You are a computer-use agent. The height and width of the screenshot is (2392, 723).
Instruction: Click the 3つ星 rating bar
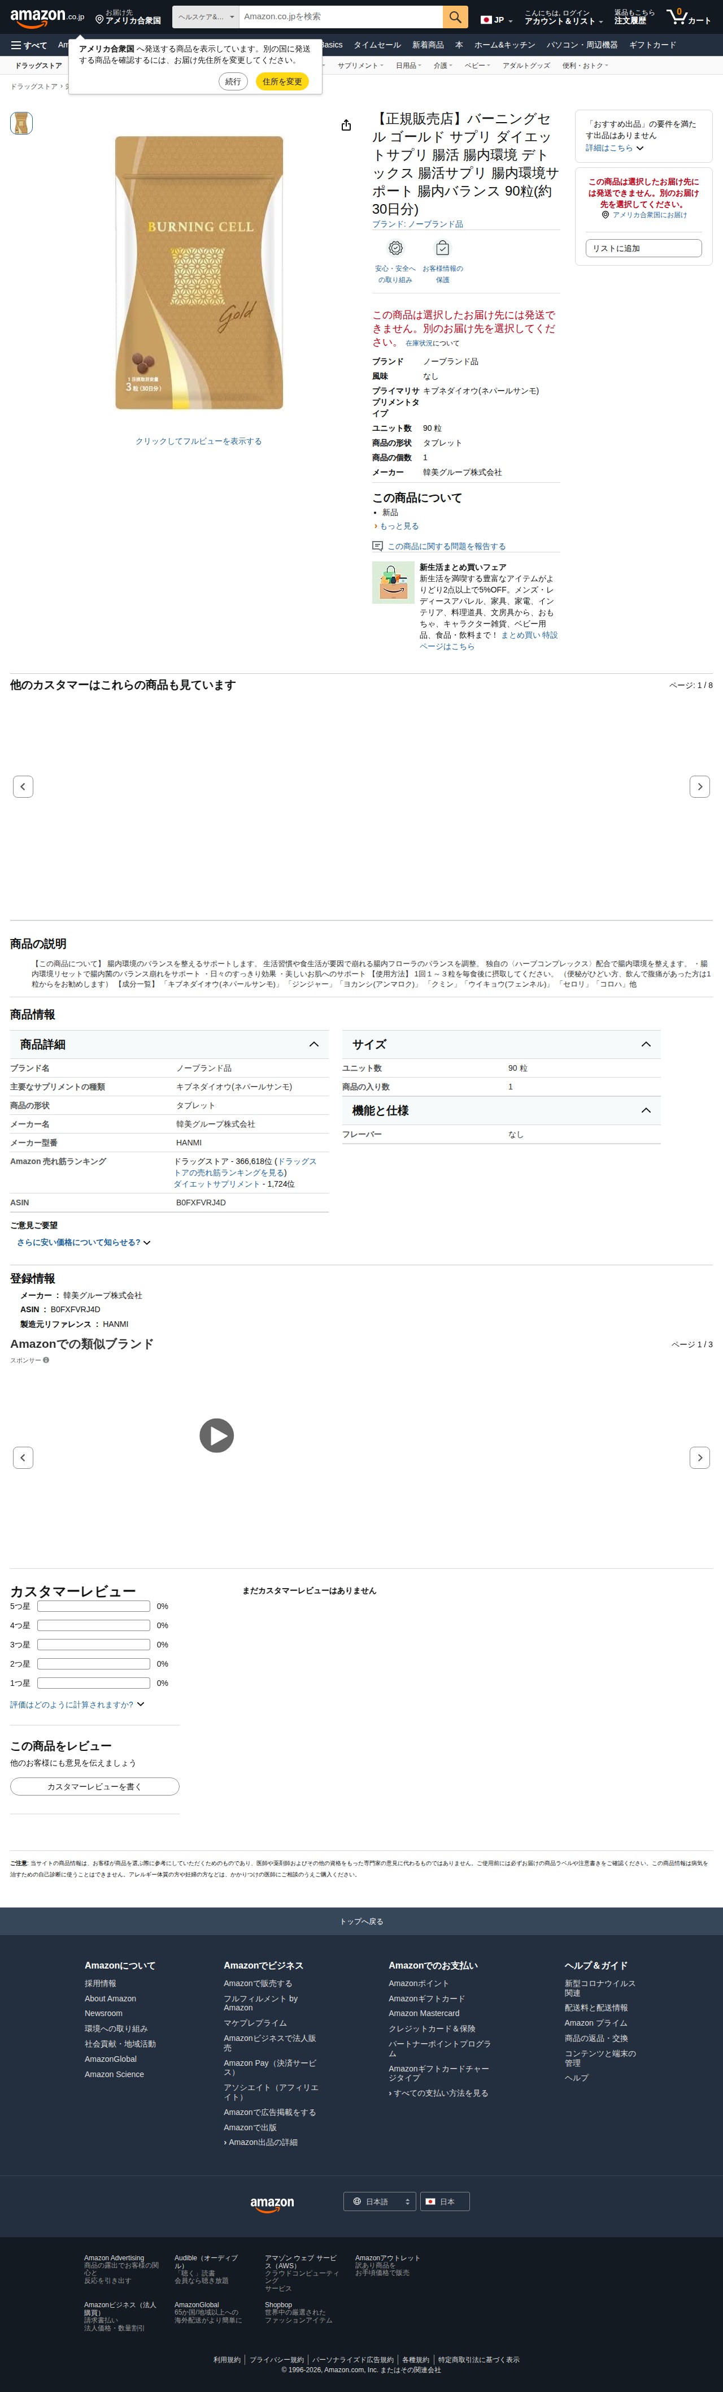[x=94, y=1645]
